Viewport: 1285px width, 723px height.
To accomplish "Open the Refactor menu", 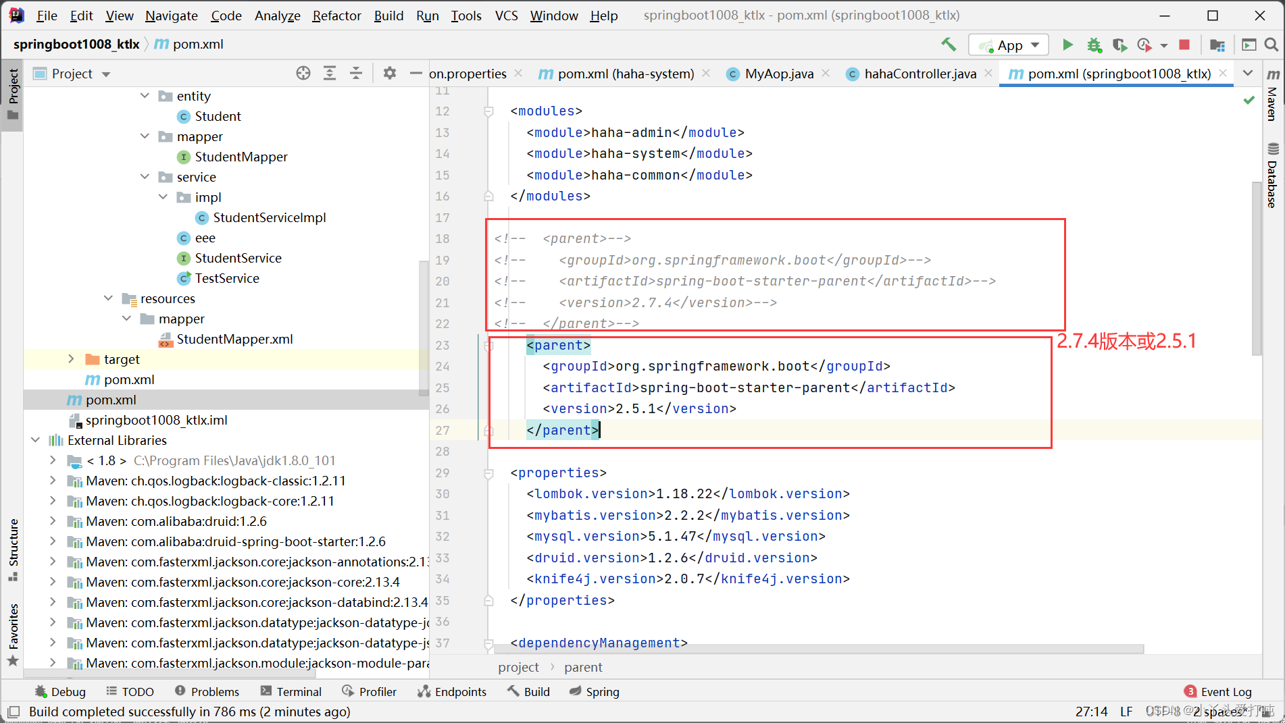I will tap(336, 16).
